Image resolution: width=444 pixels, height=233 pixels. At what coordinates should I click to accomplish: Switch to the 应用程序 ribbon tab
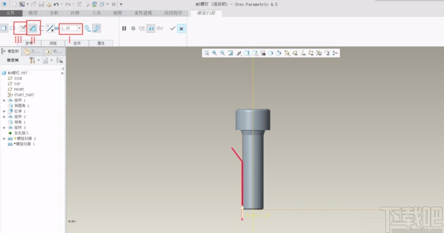tap(173, 13)
